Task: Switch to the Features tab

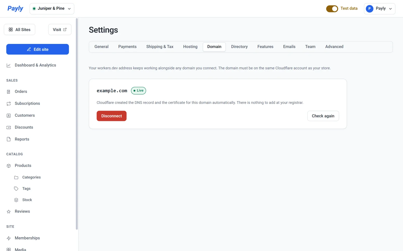Action: (265, 47)
